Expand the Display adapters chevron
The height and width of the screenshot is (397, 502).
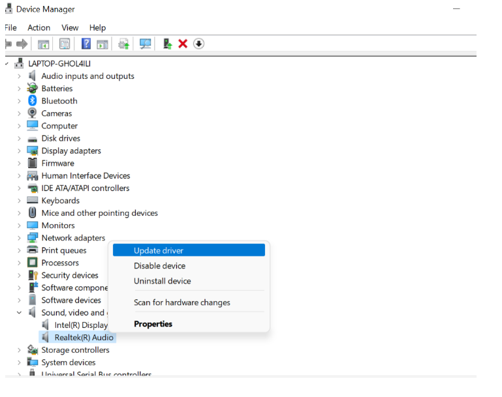point(19,151)
